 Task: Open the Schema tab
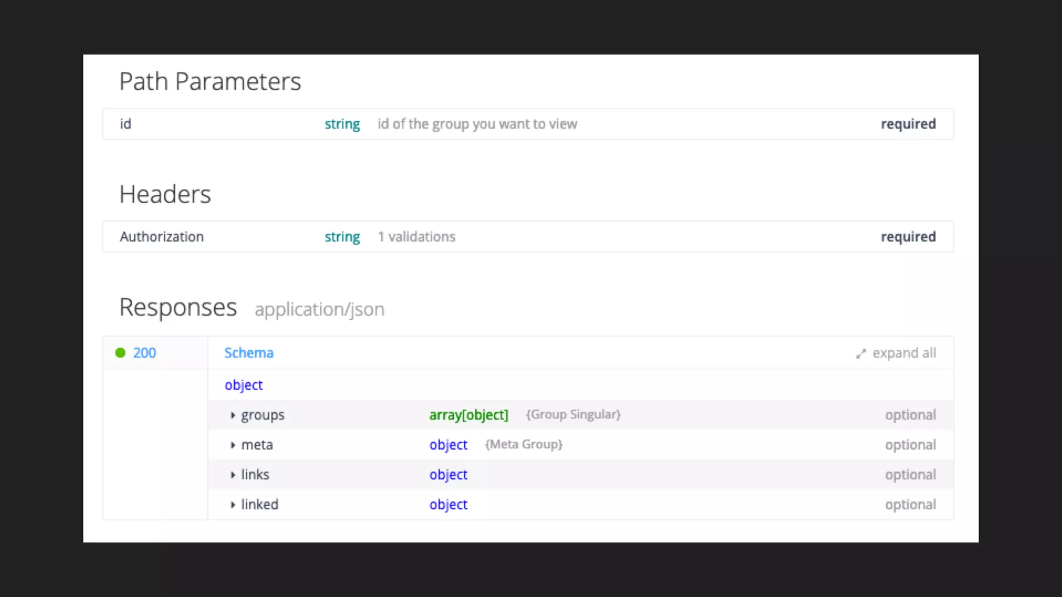(x=249, y=353)
